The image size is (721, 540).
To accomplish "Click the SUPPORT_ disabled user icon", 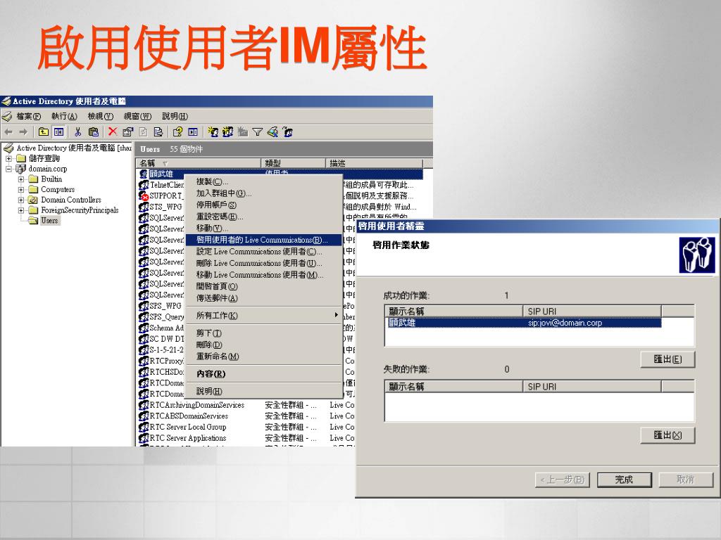I will [144, 195].
